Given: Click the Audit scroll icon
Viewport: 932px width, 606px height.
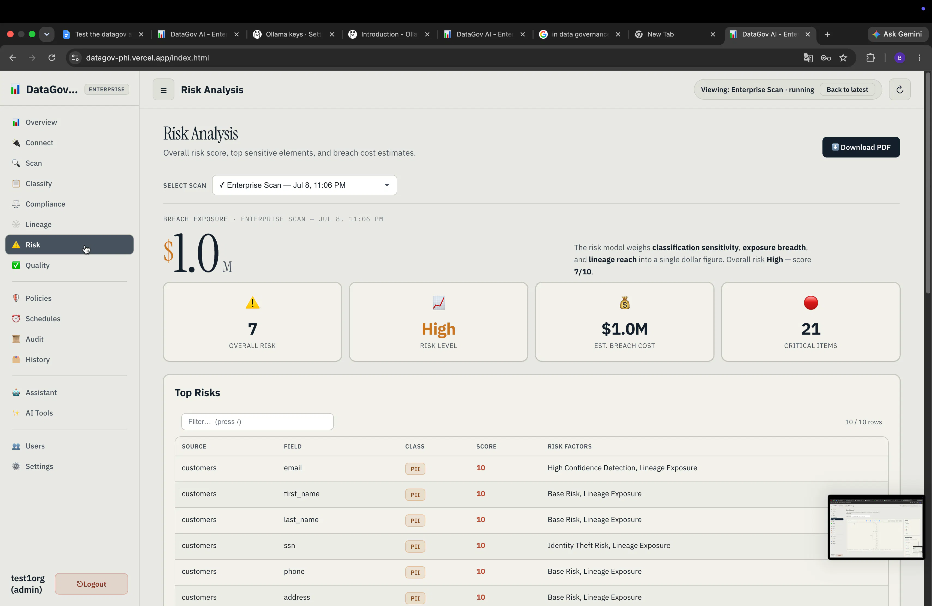Looking at the screenshot, I should point(16,339).
